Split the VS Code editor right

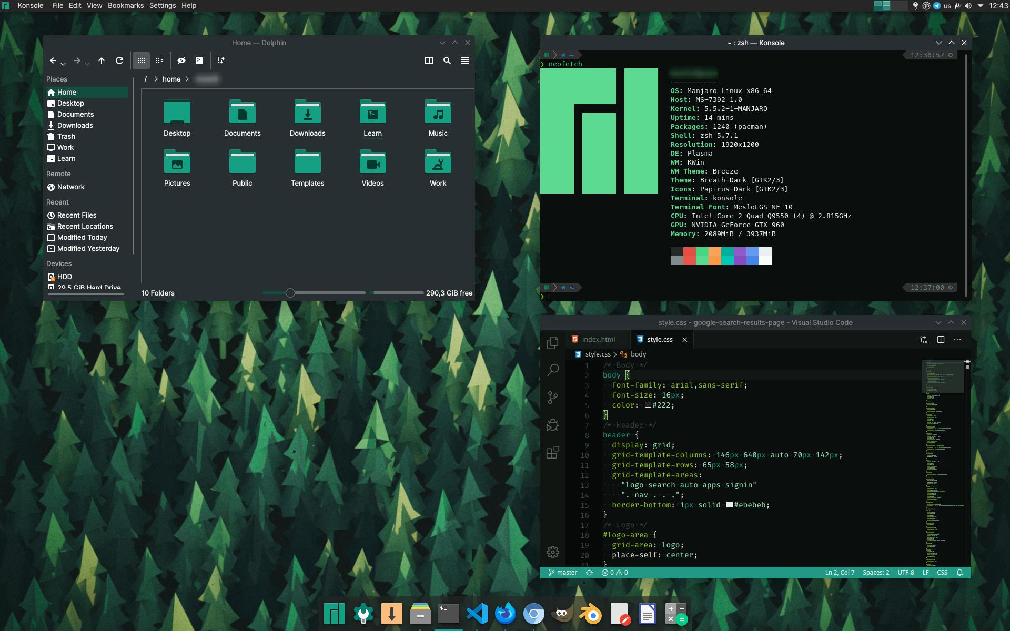(941, 340)
